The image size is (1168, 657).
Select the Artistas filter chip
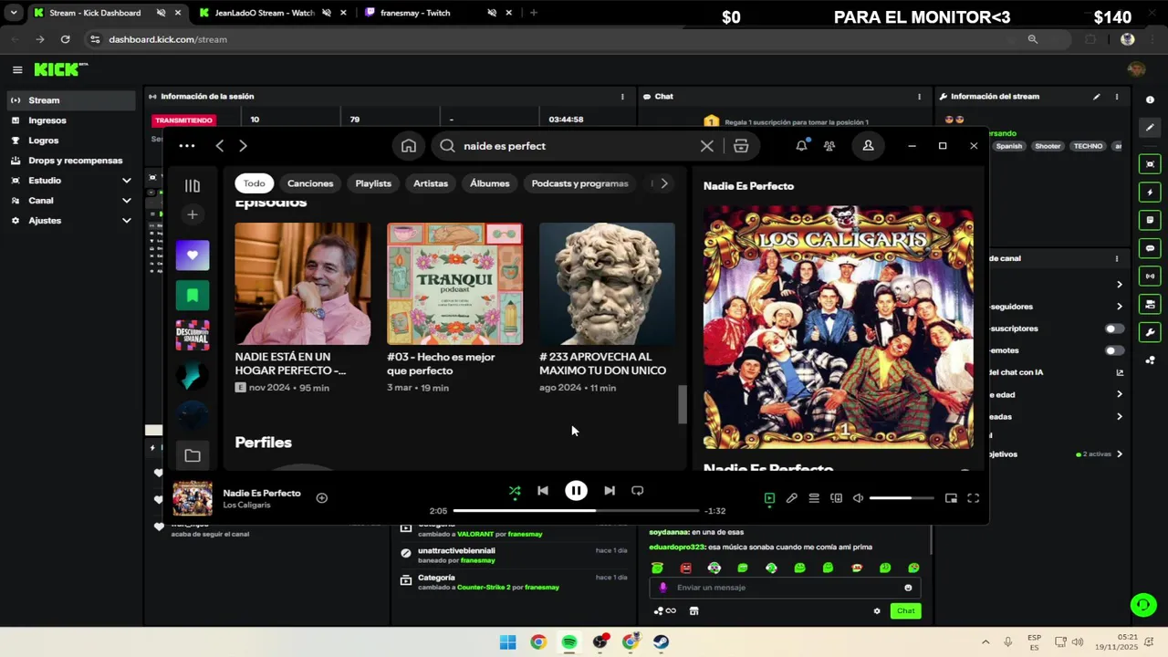(431, 183)
